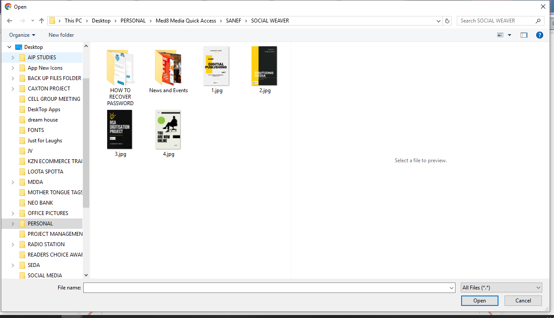Select the HOW TO RECOVER PASSWORD folder
This screenshot has width=554, height=318.
120,77
